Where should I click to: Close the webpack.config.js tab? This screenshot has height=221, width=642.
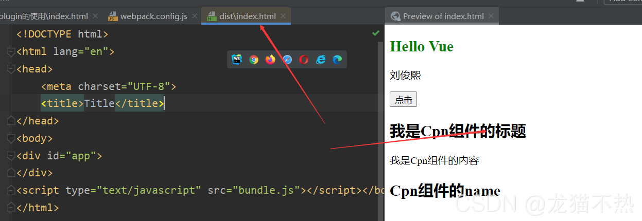pyautogui.click(x=195, y=16)
